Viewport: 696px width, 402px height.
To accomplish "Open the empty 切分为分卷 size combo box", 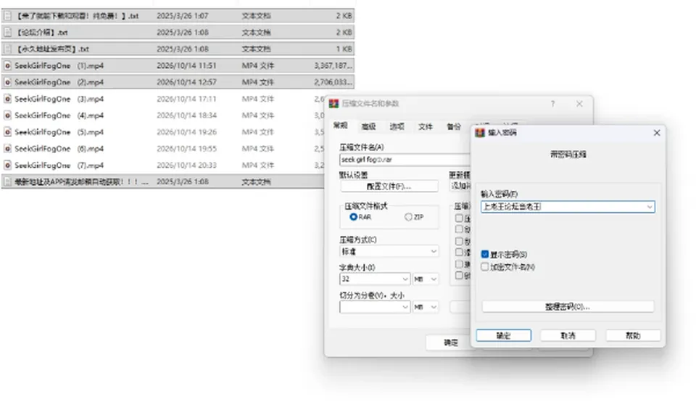I will 375,307.
